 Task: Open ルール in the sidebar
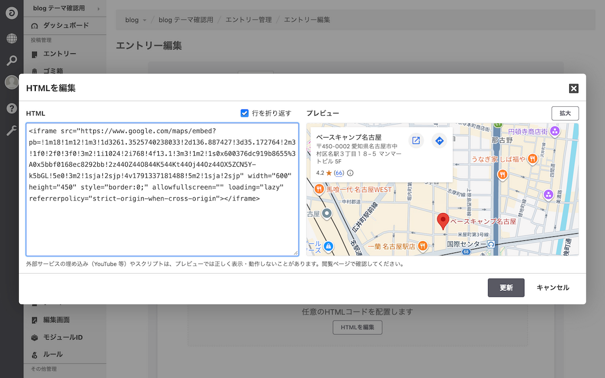65,354
